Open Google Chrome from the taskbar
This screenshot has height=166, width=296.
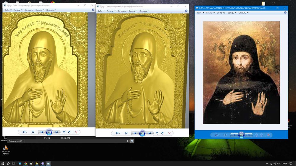(x=25, y=164)
